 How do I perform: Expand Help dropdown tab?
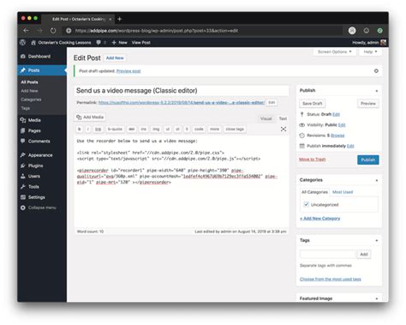click(370, 51)
